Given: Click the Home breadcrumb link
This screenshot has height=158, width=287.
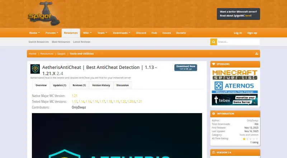Looking at the screenshot, I should (x=33, y=54).
